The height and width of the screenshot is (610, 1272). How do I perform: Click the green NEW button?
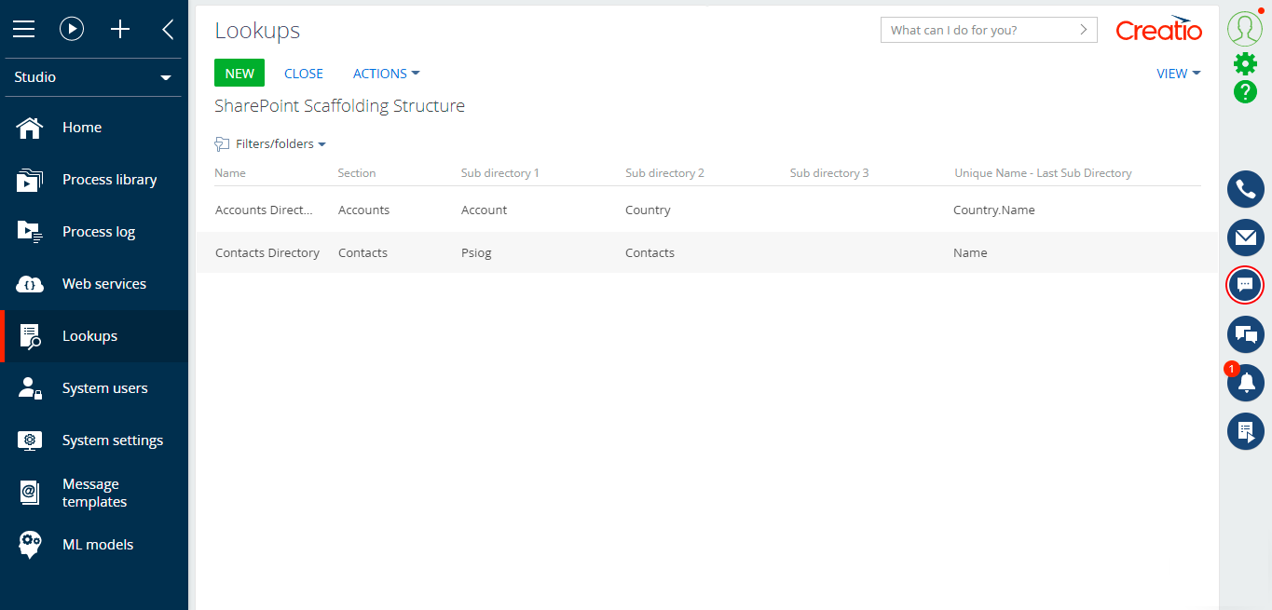[x=239, y=73]
